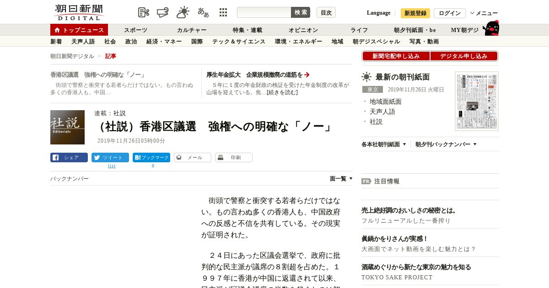Open 写真・動画 in the sub navigation
This screenshot has height=288, width=549.
point(424,42)
